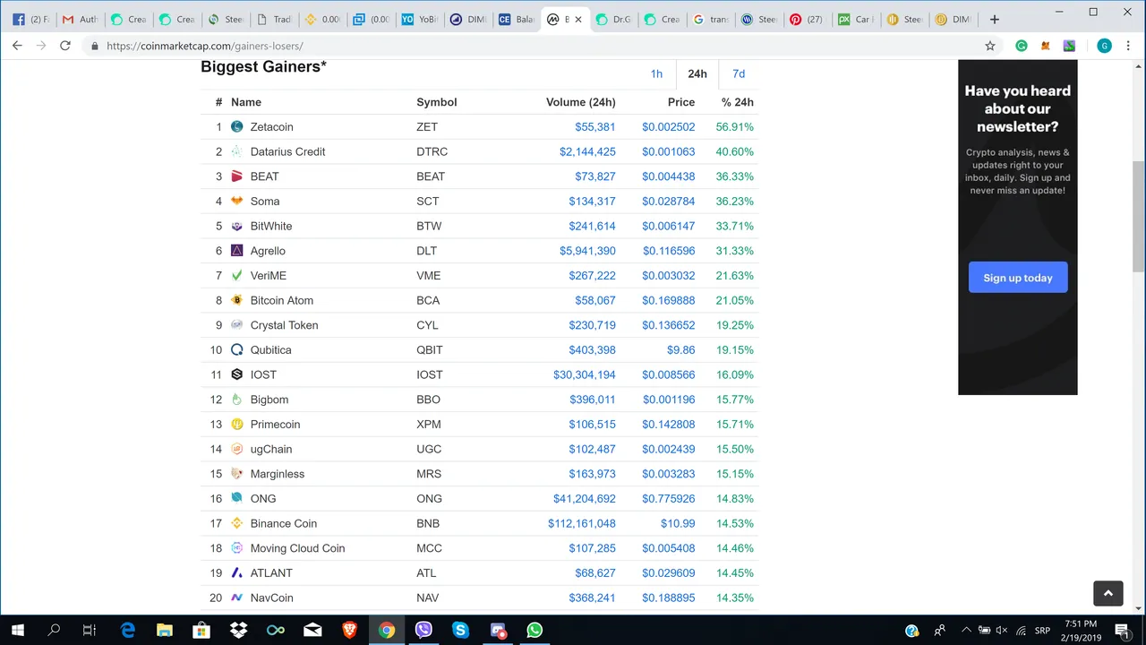This screenshot has width=1146, height=645.
Task: Open Brave browser from taskbar
Action: pyautogui.click(x=349, y=631)
